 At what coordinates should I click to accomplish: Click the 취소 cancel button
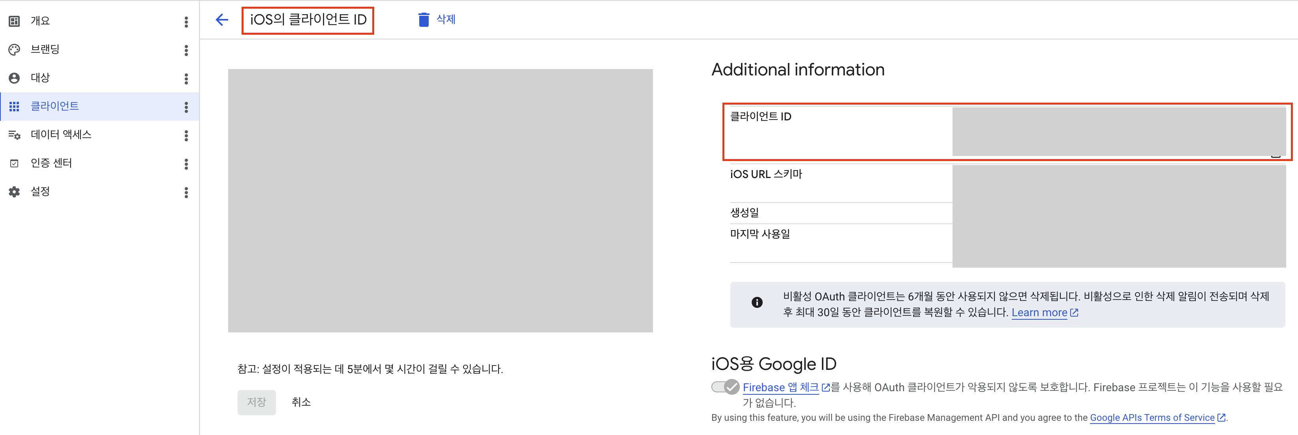coord(301,402)
